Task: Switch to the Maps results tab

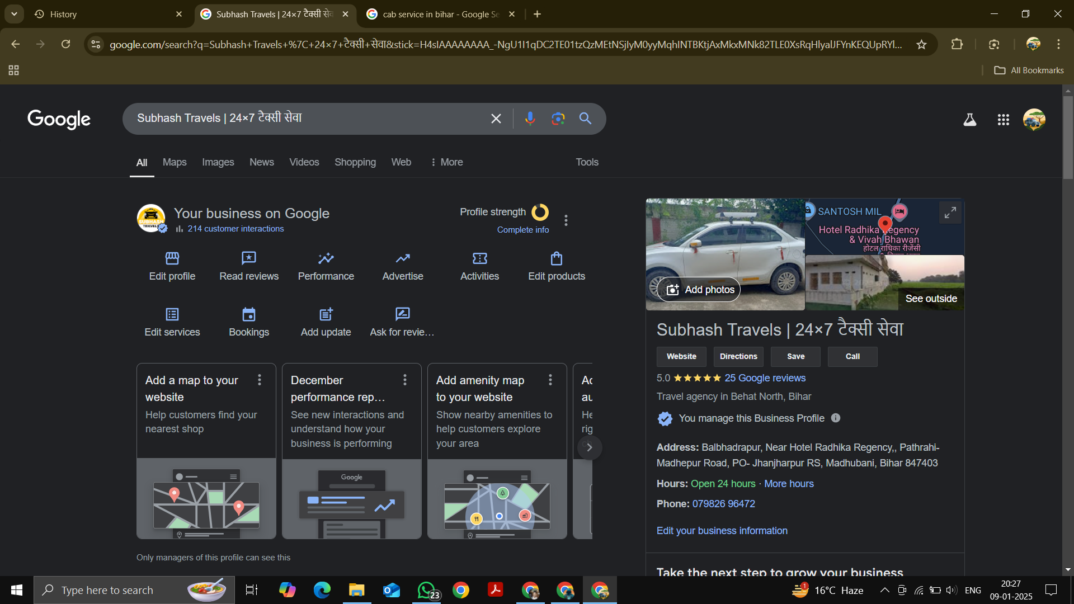Action: tap(175, 162)
